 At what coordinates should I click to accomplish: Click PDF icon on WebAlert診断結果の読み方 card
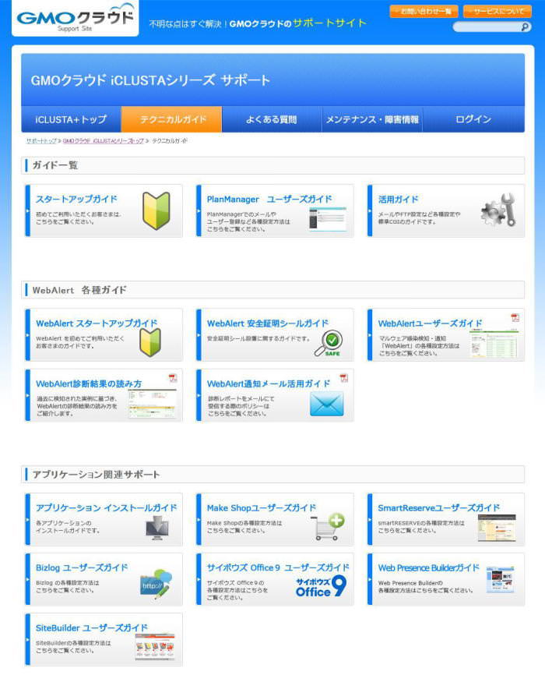(x=173, y=378)
